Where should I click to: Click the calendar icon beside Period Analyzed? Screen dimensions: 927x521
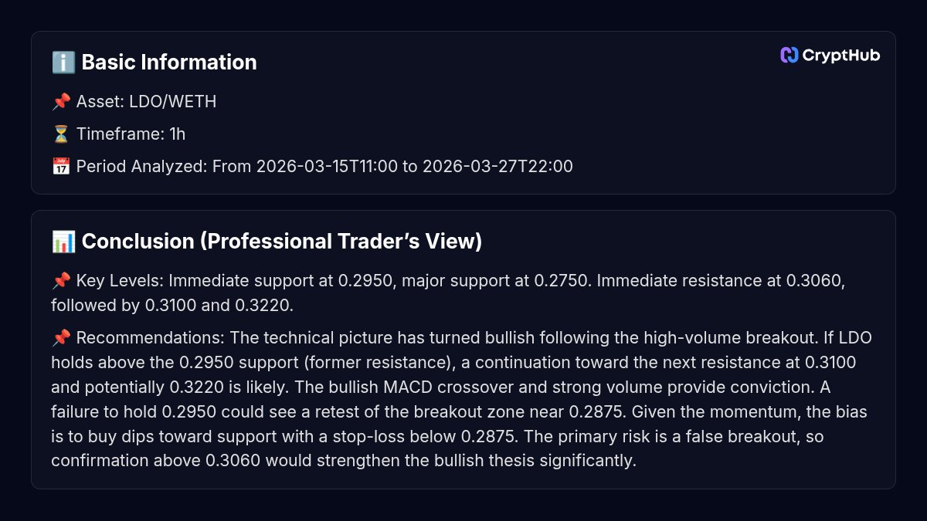[x=61, y=167]
